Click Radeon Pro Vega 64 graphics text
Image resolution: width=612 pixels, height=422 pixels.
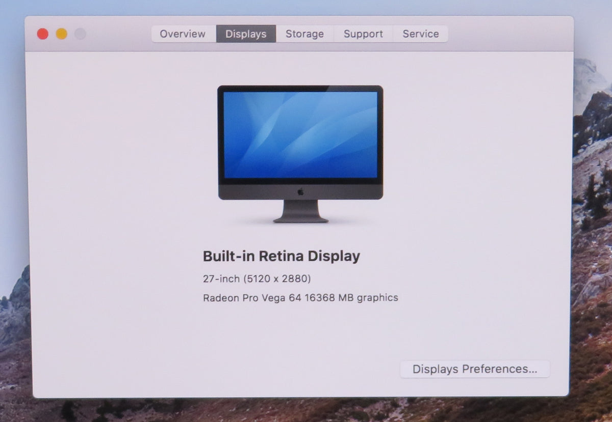[300, 298]
